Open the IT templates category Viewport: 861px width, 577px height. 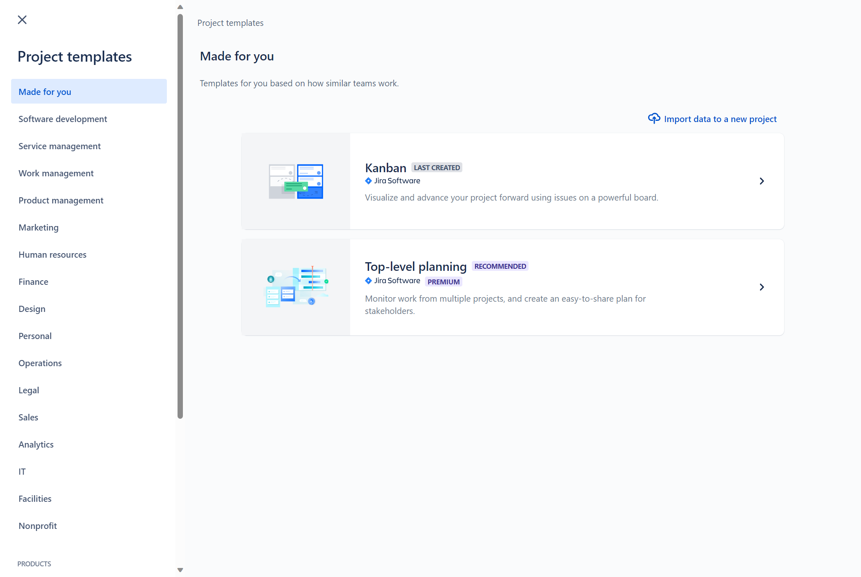point(22,471)
